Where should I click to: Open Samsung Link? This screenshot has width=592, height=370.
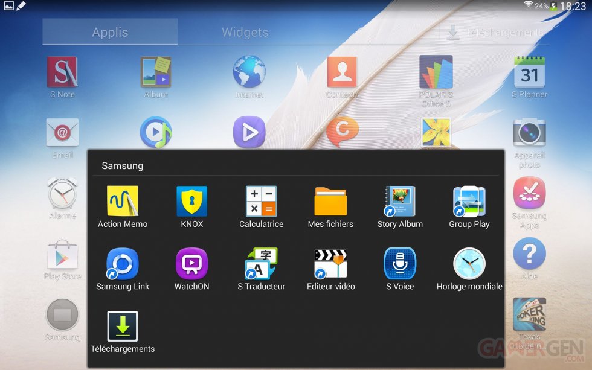123,264
